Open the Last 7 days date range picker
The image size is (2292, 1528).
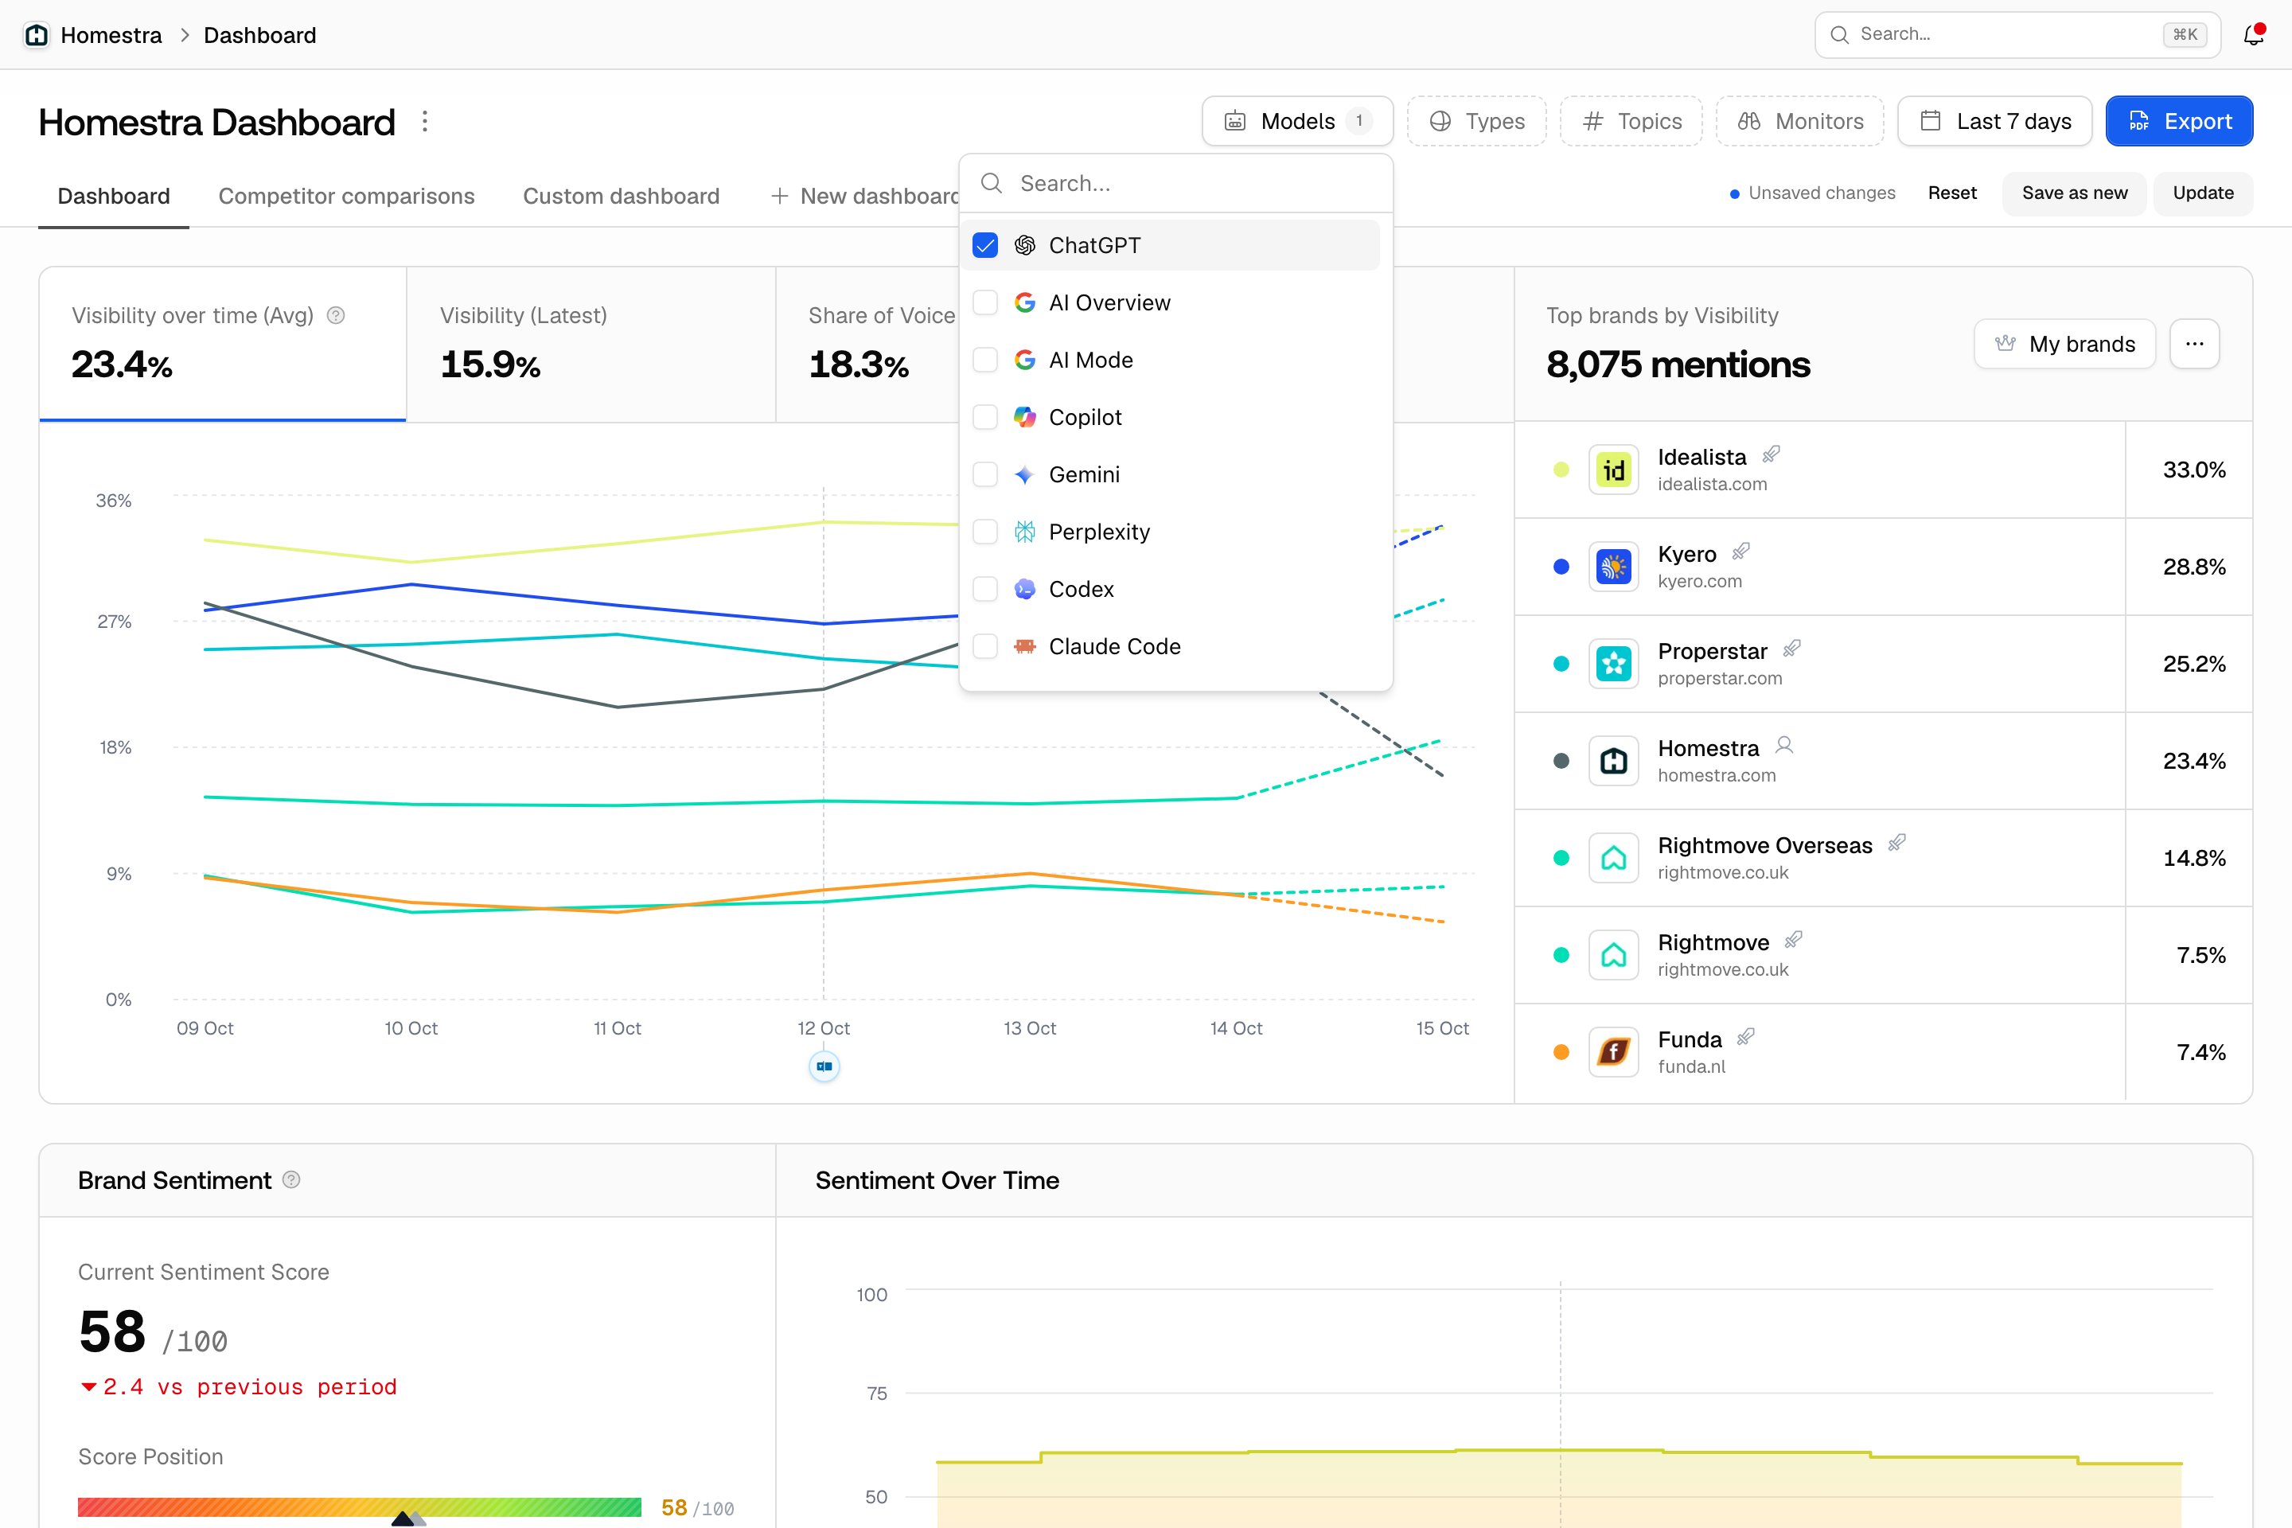1995,122
